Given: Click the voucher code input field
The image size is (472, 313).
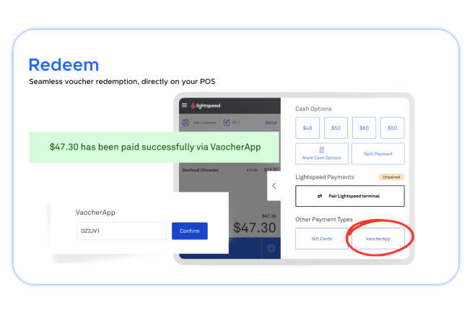Looking at the screenshot, I should tap(121, 231).
